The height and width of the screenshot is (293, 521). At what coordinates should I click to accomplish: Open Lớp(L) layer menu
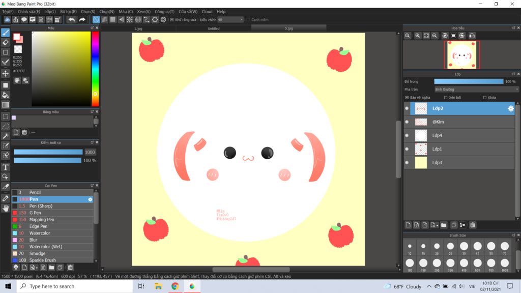click(x=50, y=11)
